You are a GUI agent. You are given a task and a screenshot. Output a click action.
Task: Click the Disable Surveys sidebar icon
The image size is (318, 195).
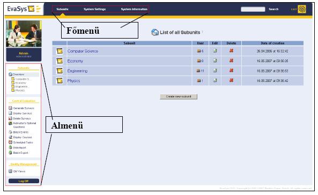[x=10, y=113]
